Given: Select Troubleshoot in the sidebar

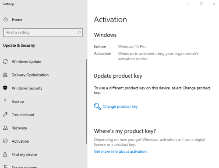Looking at the screenshot, I should [x=23, y=115].
